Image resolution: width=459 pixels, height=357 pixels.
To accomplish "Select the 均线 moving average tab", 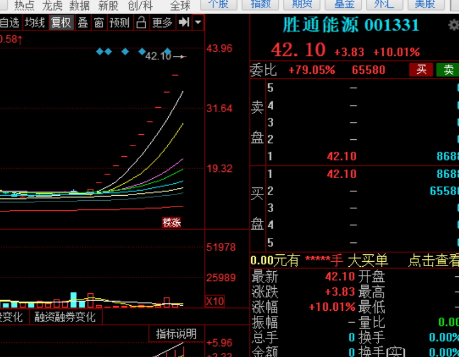I will pyautogui.click(x=34, y=23).
